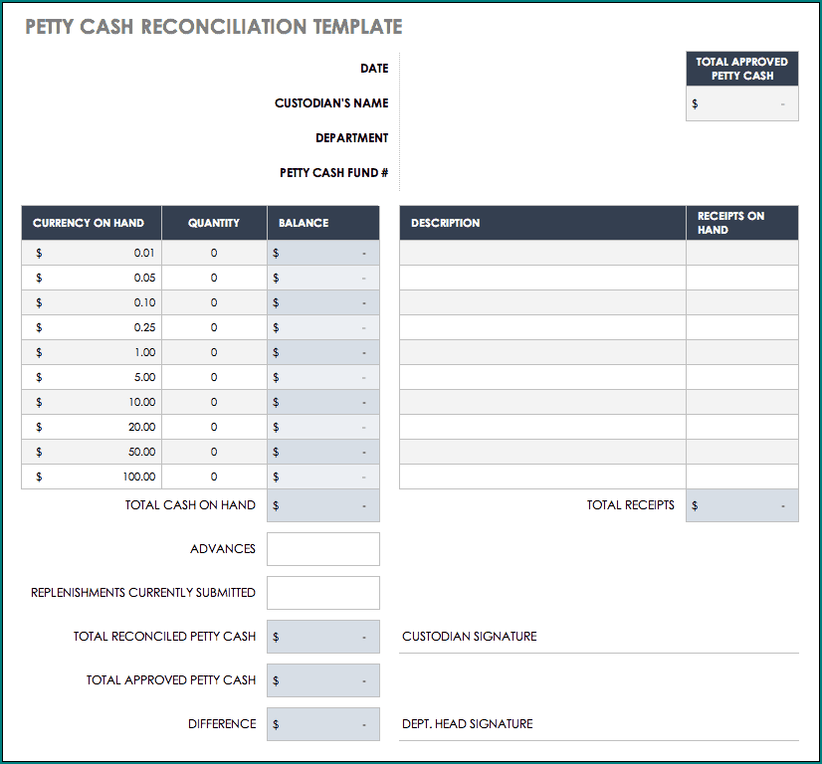Click the Advances input box
The image size is (822, 764).
click(x=322, y=549)
